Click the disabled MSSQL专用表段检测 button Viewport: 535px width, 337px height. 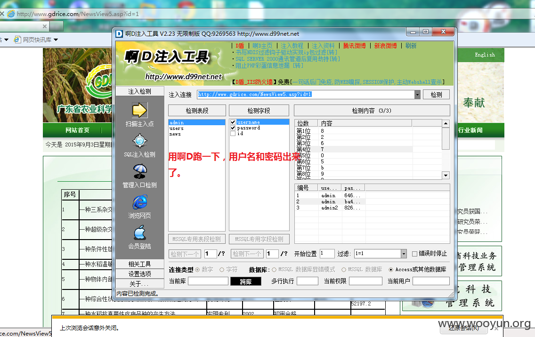point(196,239)
